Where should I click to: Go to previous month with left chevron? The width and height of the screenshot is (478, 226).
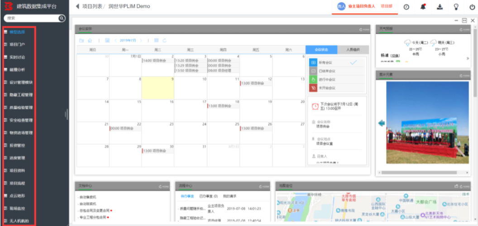coord(116,41)
